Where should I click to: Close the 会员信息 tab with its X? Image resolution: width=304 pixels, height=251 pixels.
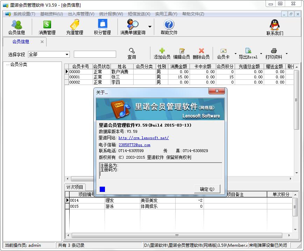(42, 42)
